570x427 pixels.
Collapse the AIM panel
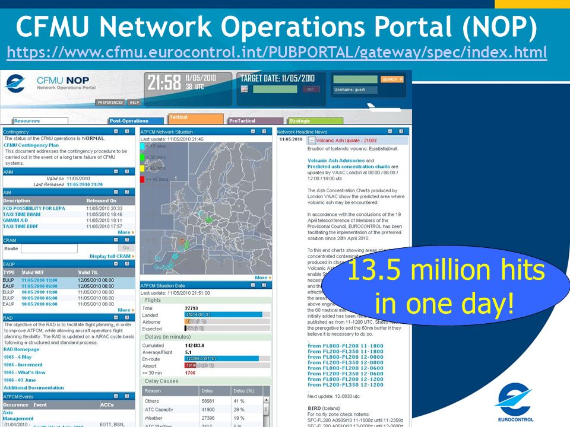(x=116, y=192)
